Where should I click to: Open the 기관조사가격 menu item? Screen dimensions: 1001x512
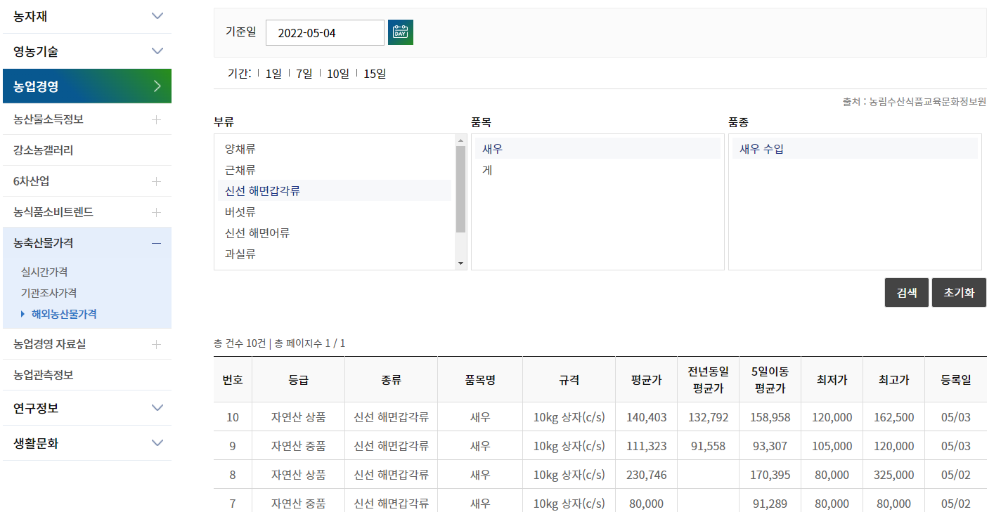point(53,293)
